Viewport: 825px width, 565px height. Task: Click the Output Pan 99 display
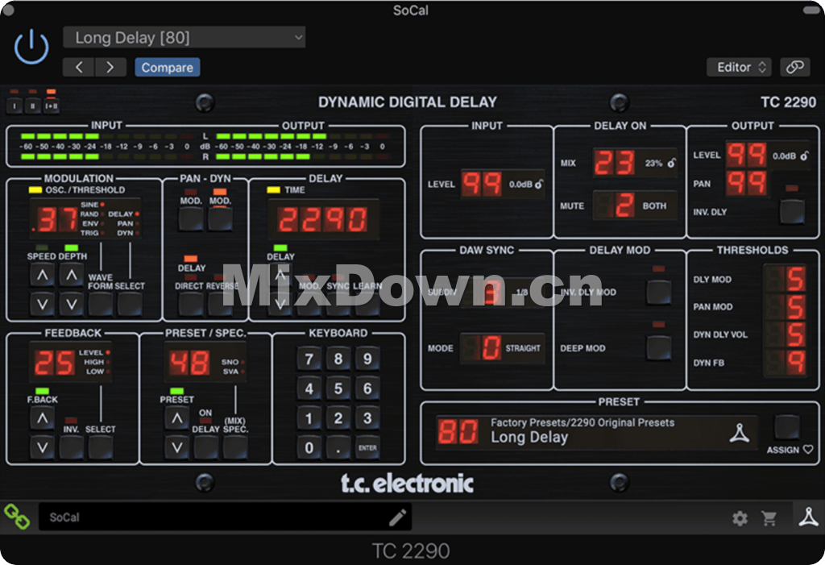tap(747, 183)
